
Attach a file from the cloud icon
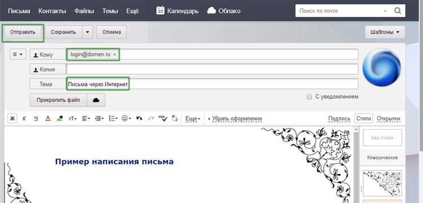(x=96, y=100)
